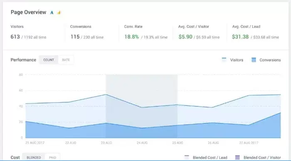
Task: Toggle the Visitors legend swatch
Action: (224, 60)
